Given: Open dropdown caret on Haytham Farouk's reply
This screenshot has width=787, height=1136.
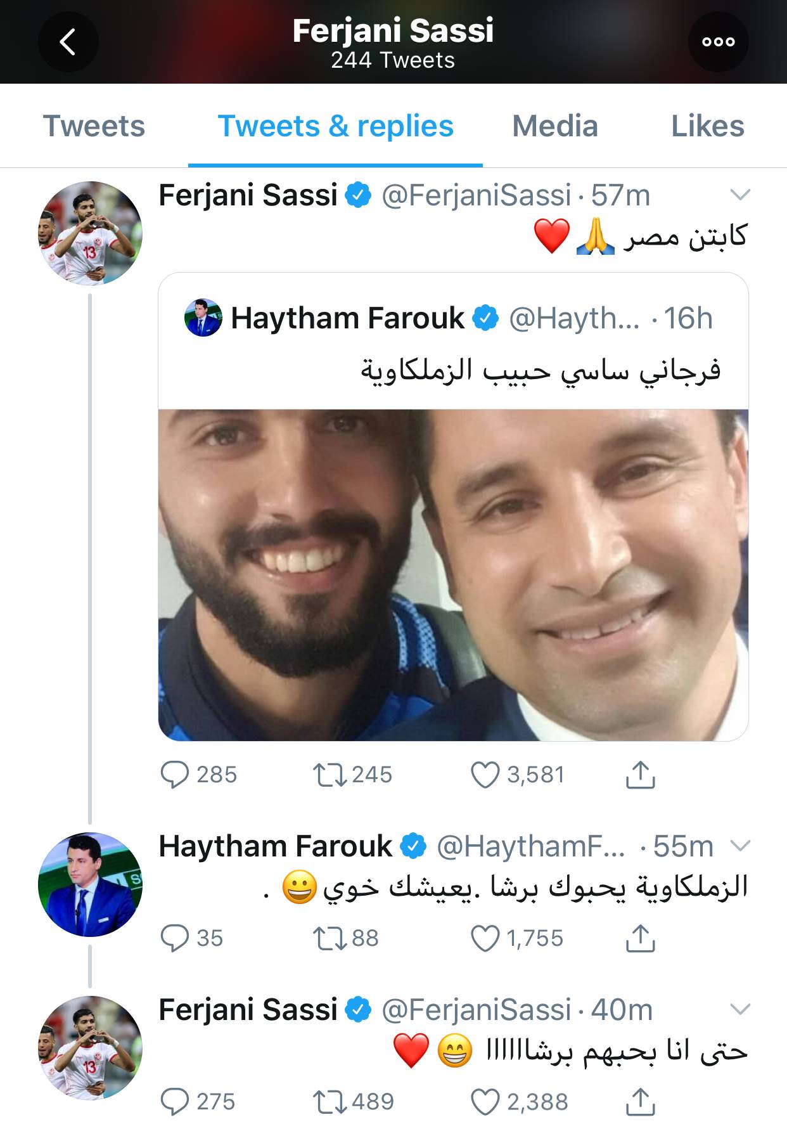Looking at the screenshot, I should click(x=740, y=846).
